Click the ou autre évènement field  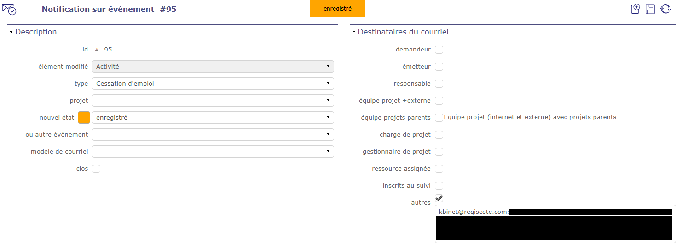(208, 135)
